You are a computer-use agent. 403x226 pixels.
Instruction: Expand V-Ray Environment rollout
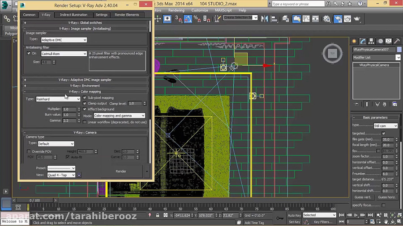tap(85, 86)
